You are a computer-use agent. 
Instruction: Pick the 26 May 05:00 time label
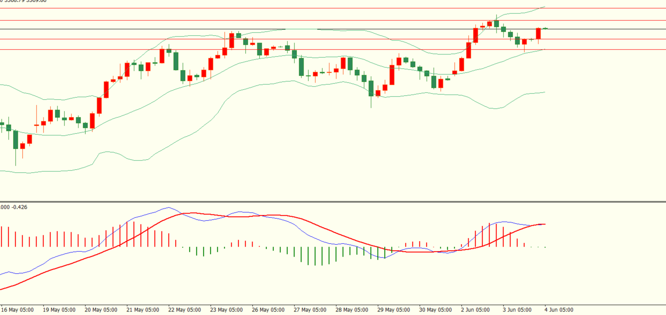point(269,310)
